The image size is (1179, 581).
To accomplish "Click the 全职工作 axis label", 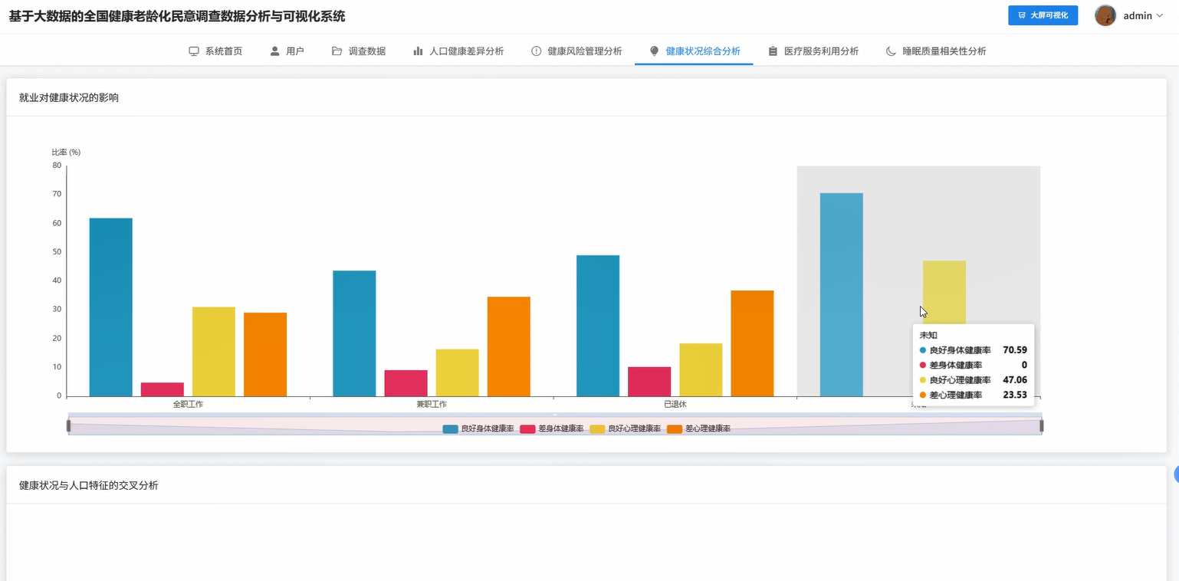I will coord(188,404).
